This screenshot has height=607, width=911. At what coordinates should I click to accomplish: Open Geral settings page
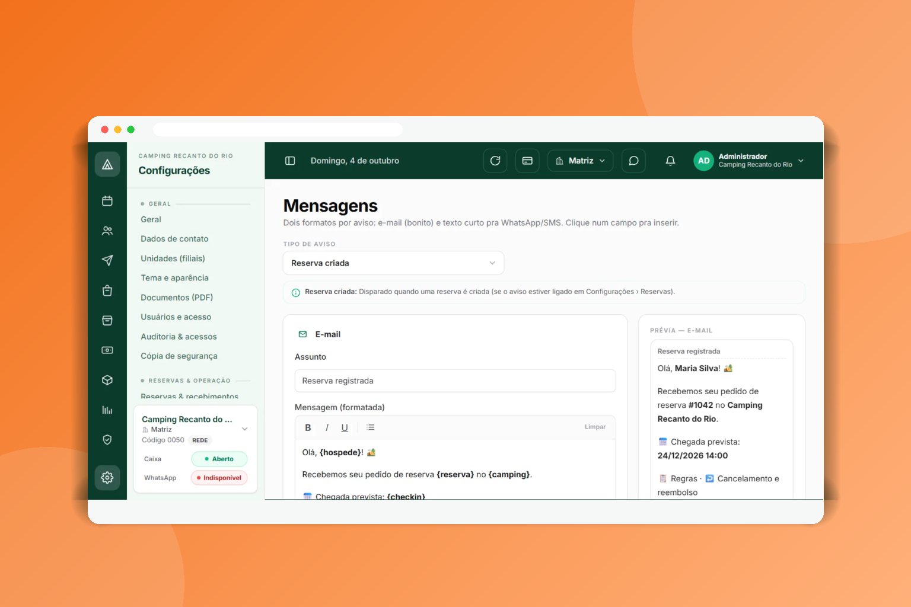(151, 219)
